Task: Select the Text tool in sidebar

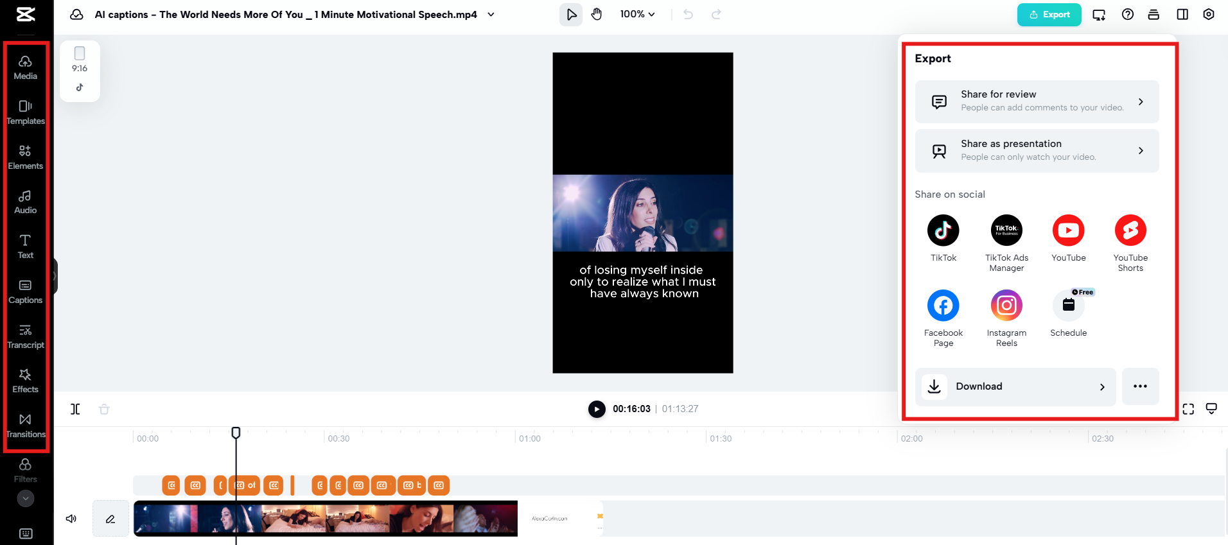Action: pos(26,247)
